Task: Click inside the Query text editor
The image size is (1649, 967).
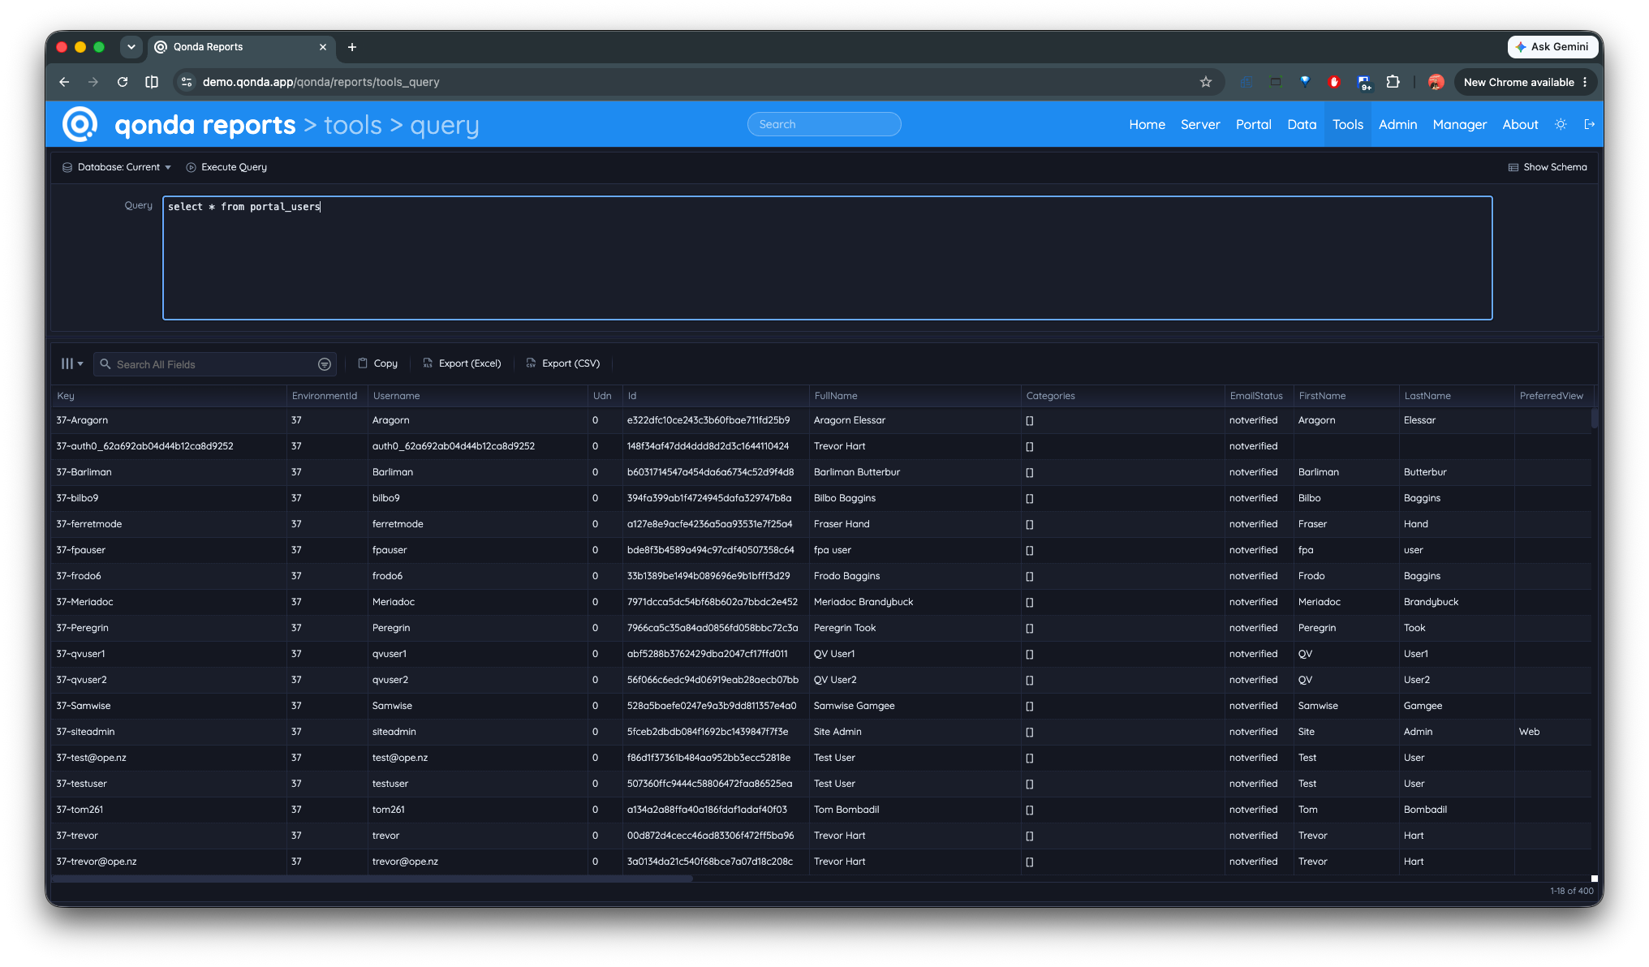Action: [x=827, y=258]
